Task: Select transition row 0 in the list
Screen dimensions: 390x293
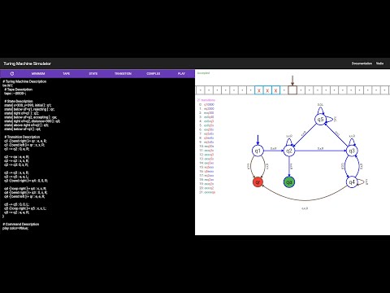Action: (206, 104)
